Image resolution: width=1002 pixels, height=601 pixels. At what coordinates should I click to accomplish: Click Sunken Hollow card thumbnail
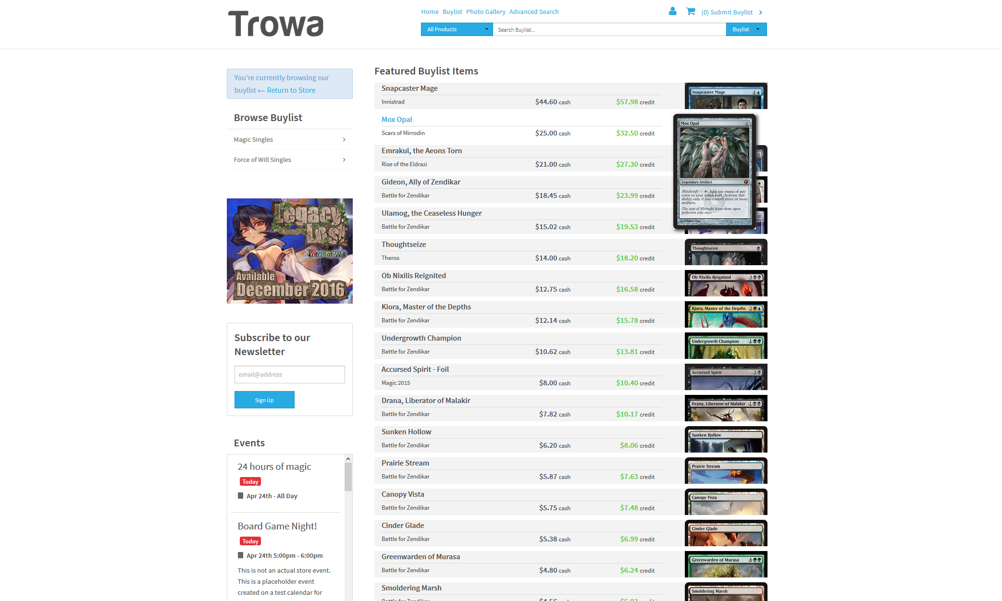click(726, 440)
